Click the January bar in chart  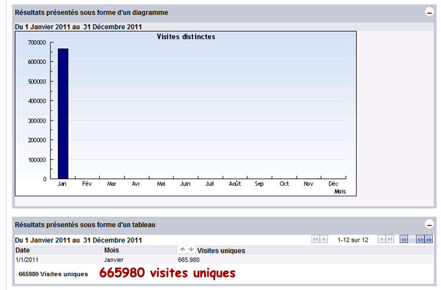63,114
